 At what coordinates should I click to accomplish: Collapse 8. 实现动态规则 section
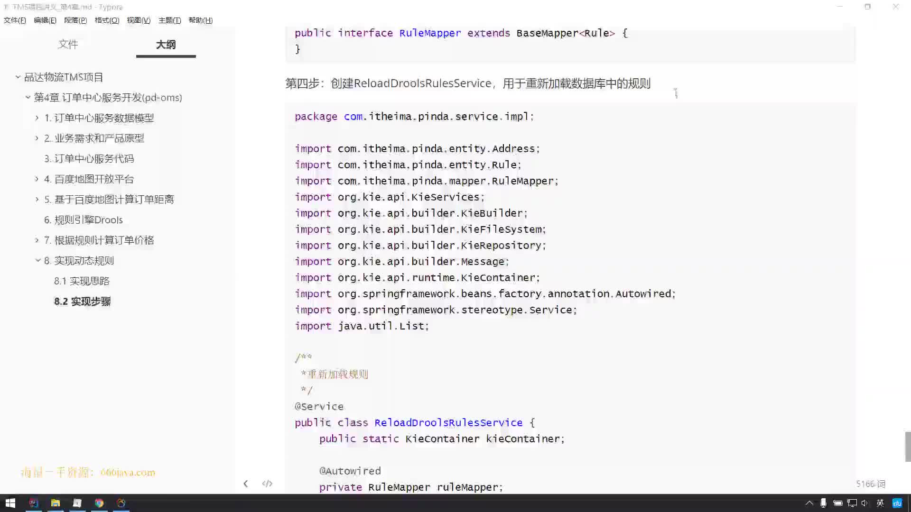tap(38, 260)
